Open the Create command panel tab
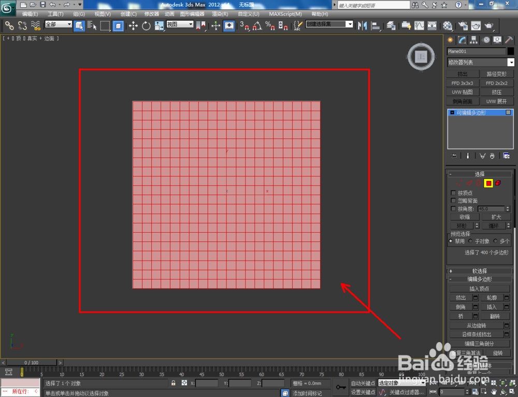The image size is (518, 397). click(x=450, y=40)
